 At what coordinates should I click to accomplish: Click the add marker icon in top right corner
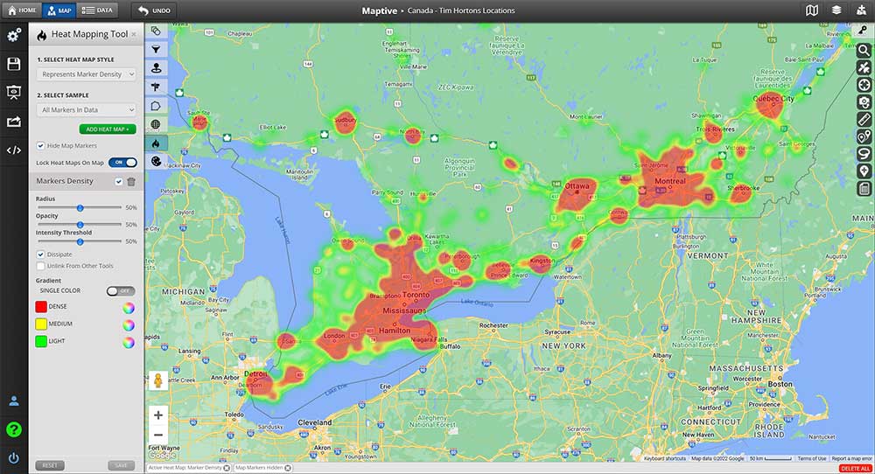point(861,10)
